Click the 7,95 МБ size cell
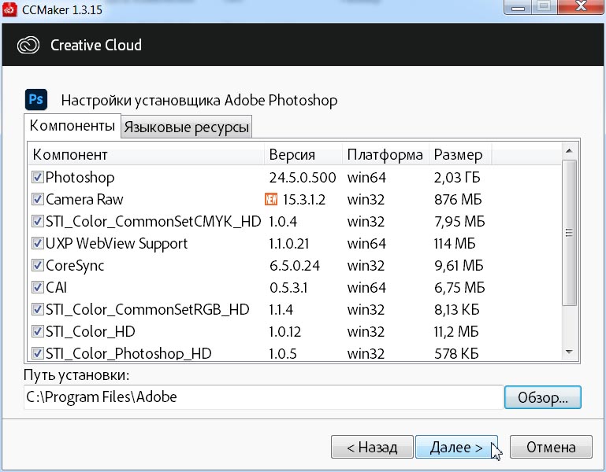This screenshot has height=472, width=606. (x=459, y=222)
